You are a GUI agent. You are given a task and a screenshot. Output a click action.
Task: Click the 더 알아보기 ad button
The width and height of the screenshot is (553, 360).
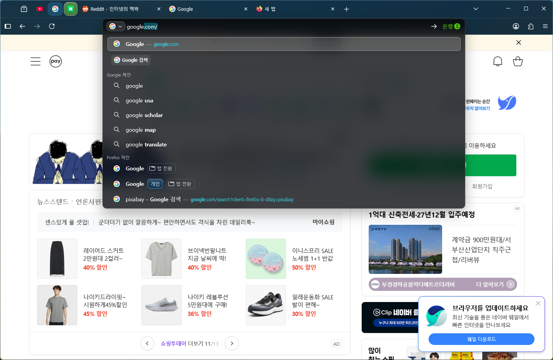tap(495, 284)
